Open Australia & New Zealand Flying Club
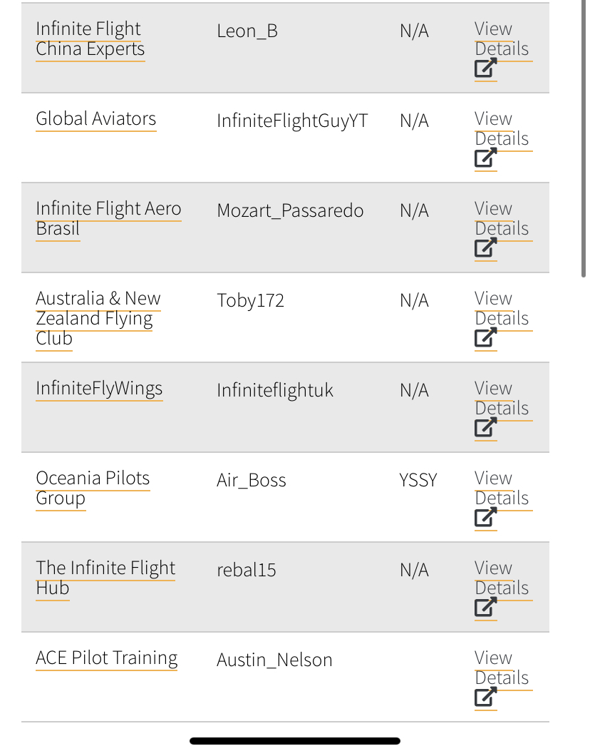Screen dimensions: 590x756 [98, 318]
